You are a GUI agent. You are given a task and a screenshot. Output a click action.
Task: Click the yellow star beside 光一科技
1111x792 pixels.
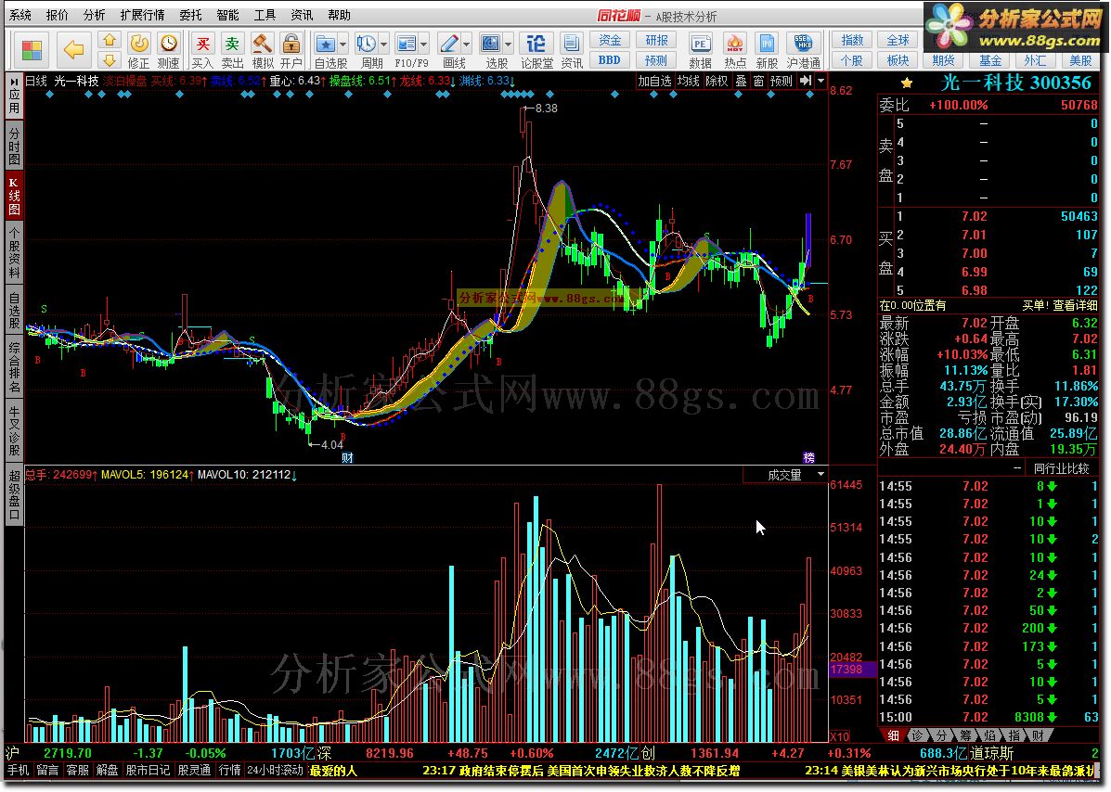906,83
